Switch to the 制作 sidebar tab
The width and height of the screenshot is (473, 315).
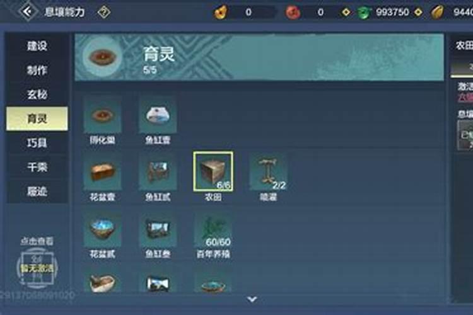pyautogui.click(x=37, y=70)
